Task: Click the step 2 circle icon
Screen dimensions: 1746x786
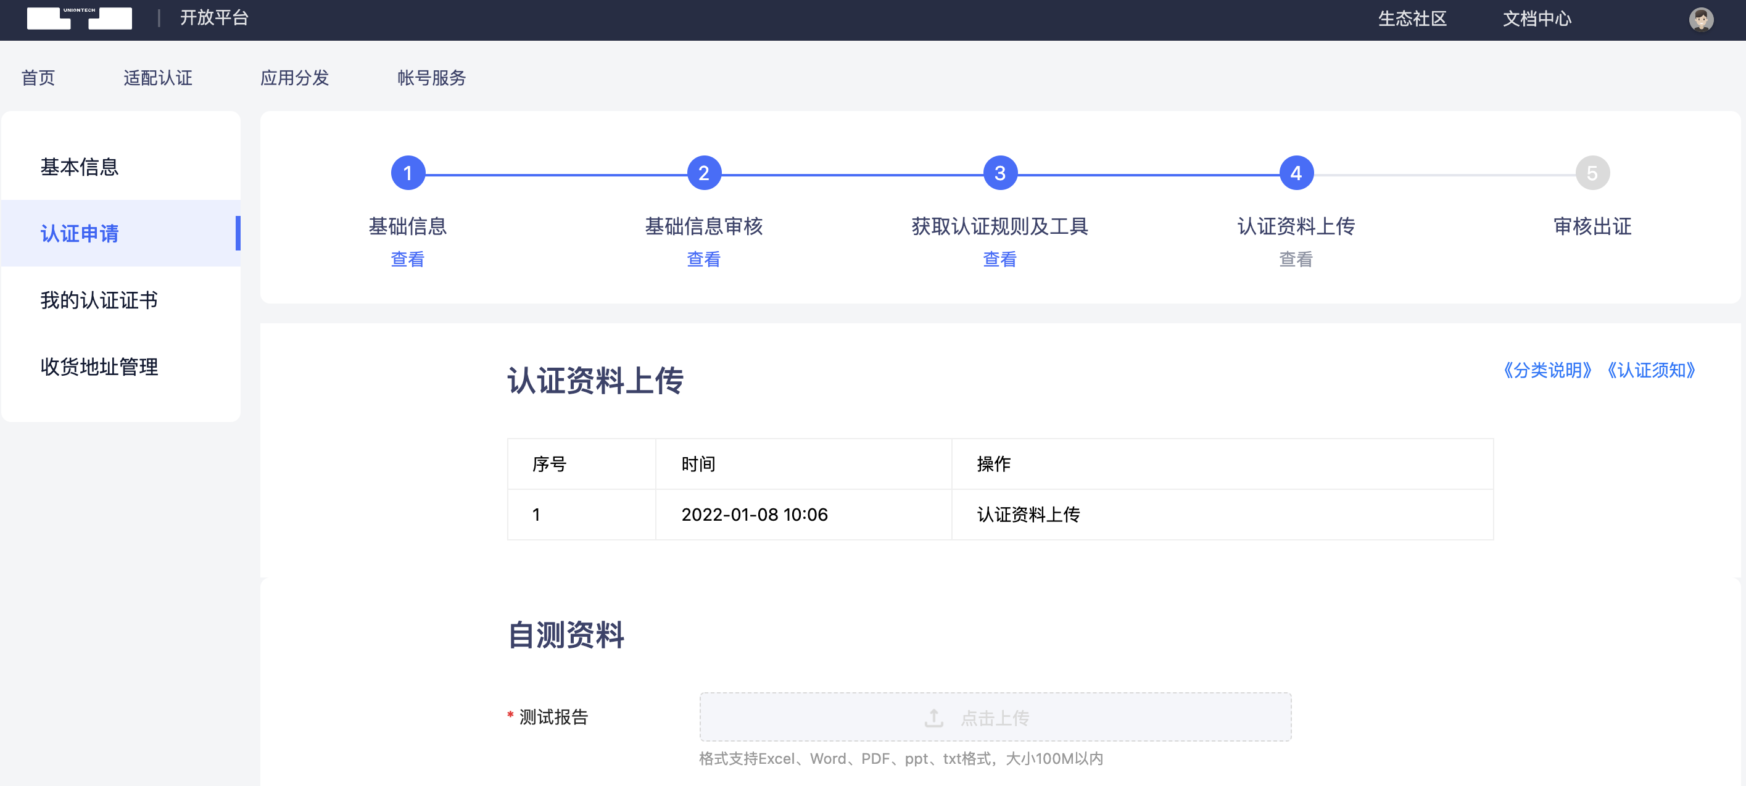Action: click(703, 173)
